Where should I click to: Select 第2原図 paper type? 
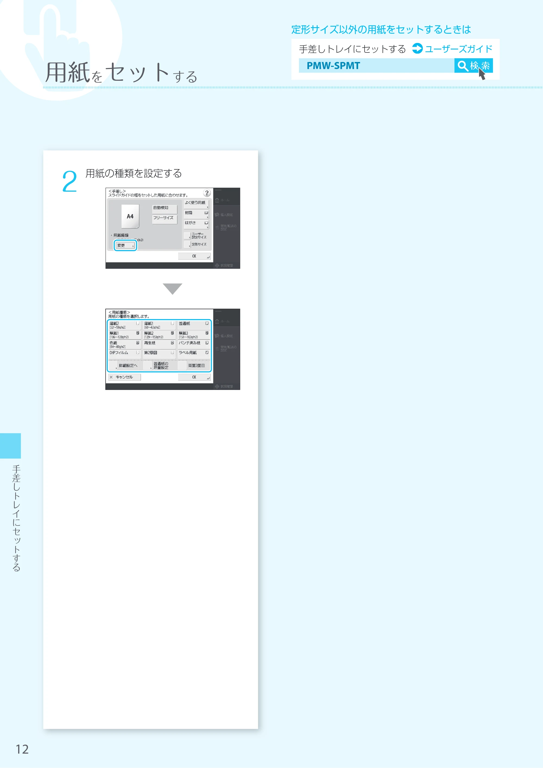tap(159, 354)
